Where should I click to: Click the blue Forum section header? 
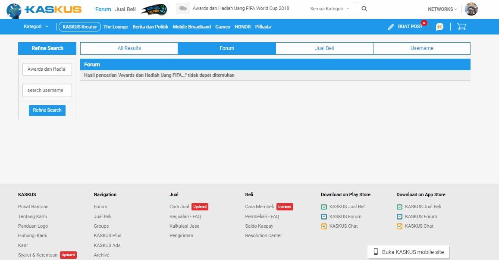coord(275,65)
